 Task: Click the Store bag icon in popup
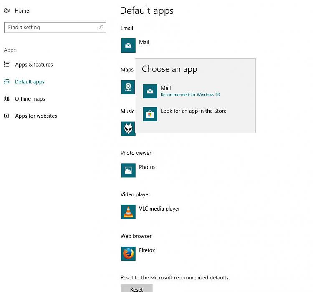(x=150, y=114)
